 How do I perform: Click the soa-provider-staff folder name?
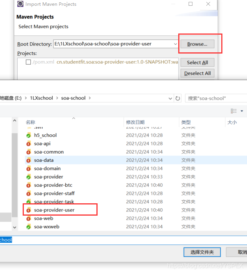[54, 193]
